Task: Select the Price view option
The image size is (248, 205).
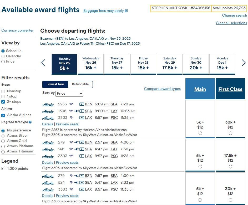Action: (3, 62)
